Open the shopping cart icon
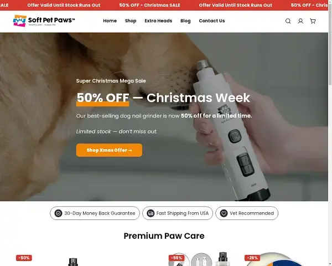332x266 pixels. (x=313, y=21)
